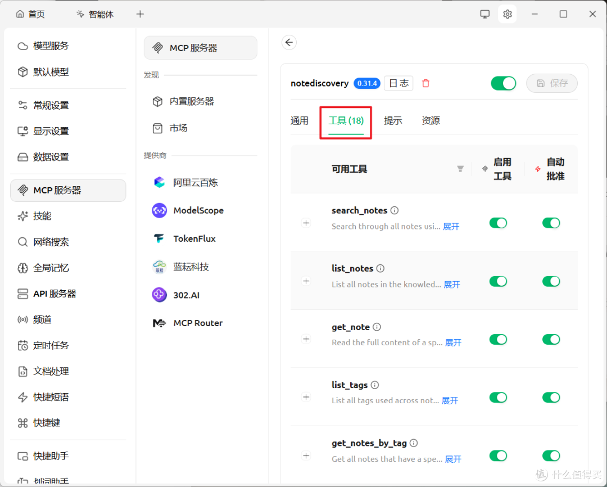Screen dimensions: 607x487
Task: Open 常规设置 in the sidebar
Action: pos(68,105)
